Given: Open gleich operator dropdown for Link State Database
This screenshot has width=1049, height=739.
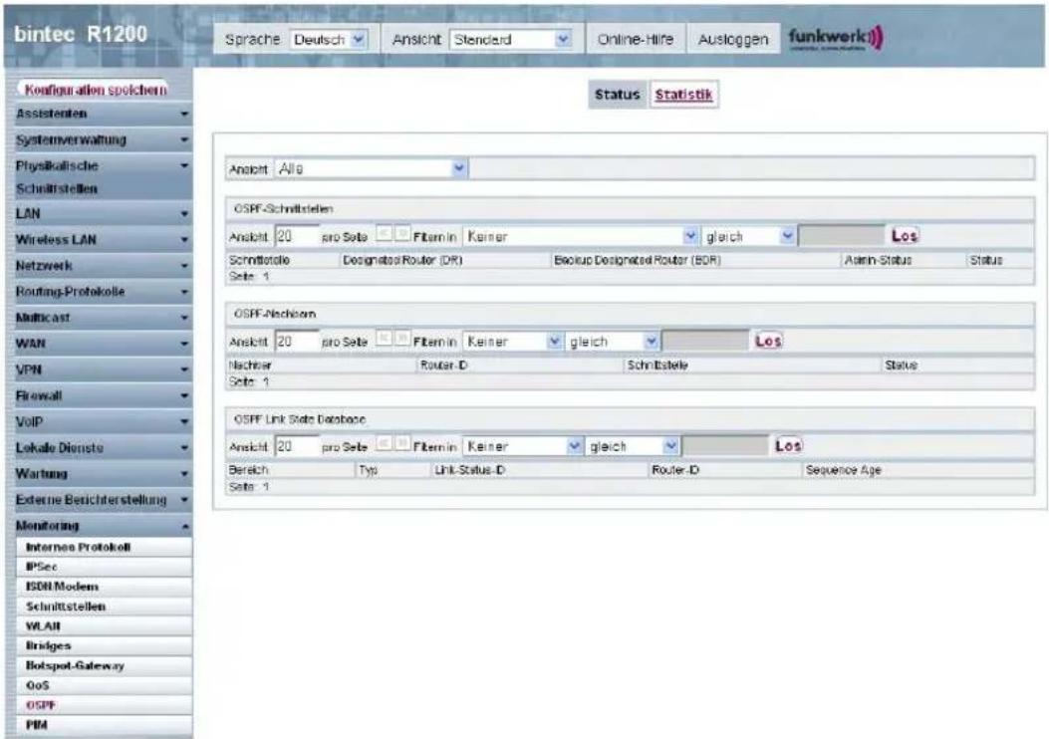Looking at the screenshot, I should (x=633, y=446).
